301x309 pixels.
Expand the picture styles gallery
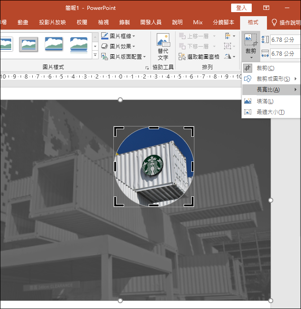(95, 55)
